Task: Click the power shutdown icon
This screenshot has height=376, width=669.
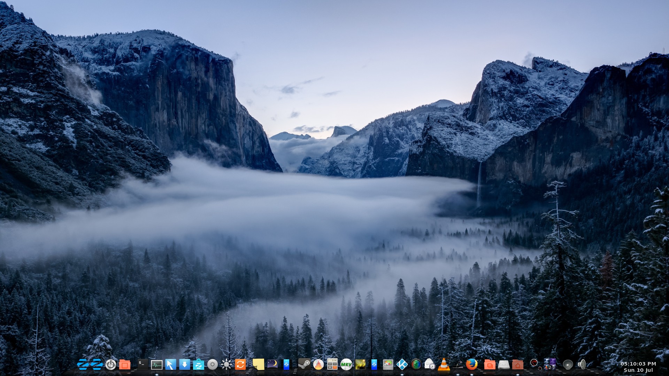Action: (x=111, y=365)
